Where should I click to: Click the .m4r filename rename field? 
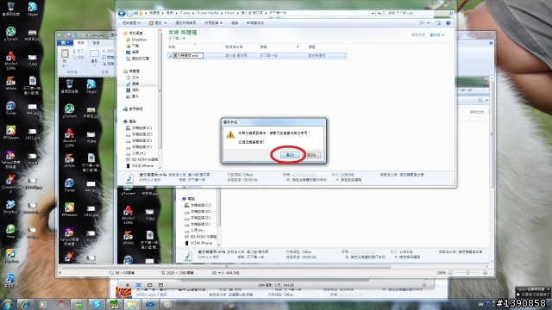pyautogui.click(x=188, y=55)
